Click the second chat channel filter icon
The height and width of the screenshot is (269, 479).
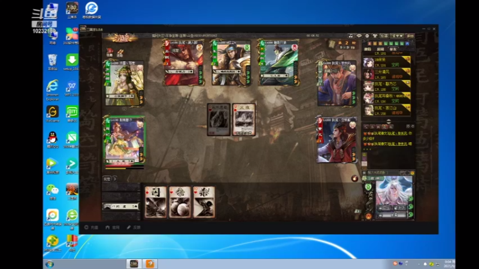point(372,126)
